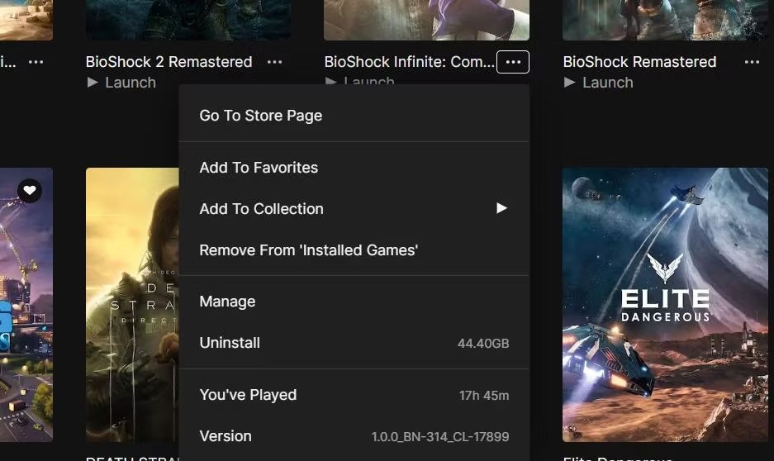Click the You've Played entry

[248, 395]
